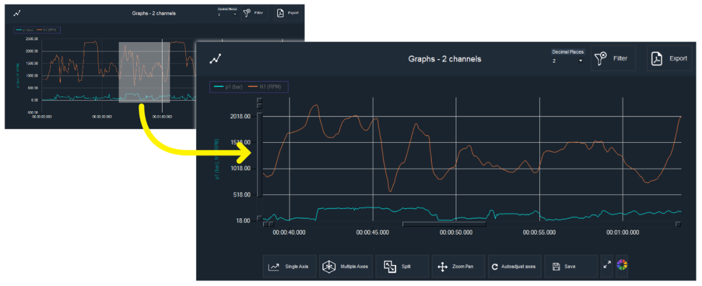Image resolution: width=702 pixels, height=286 pixels.
Task: Open the Decimal Places dropdown in small panel
Action: 227,14
